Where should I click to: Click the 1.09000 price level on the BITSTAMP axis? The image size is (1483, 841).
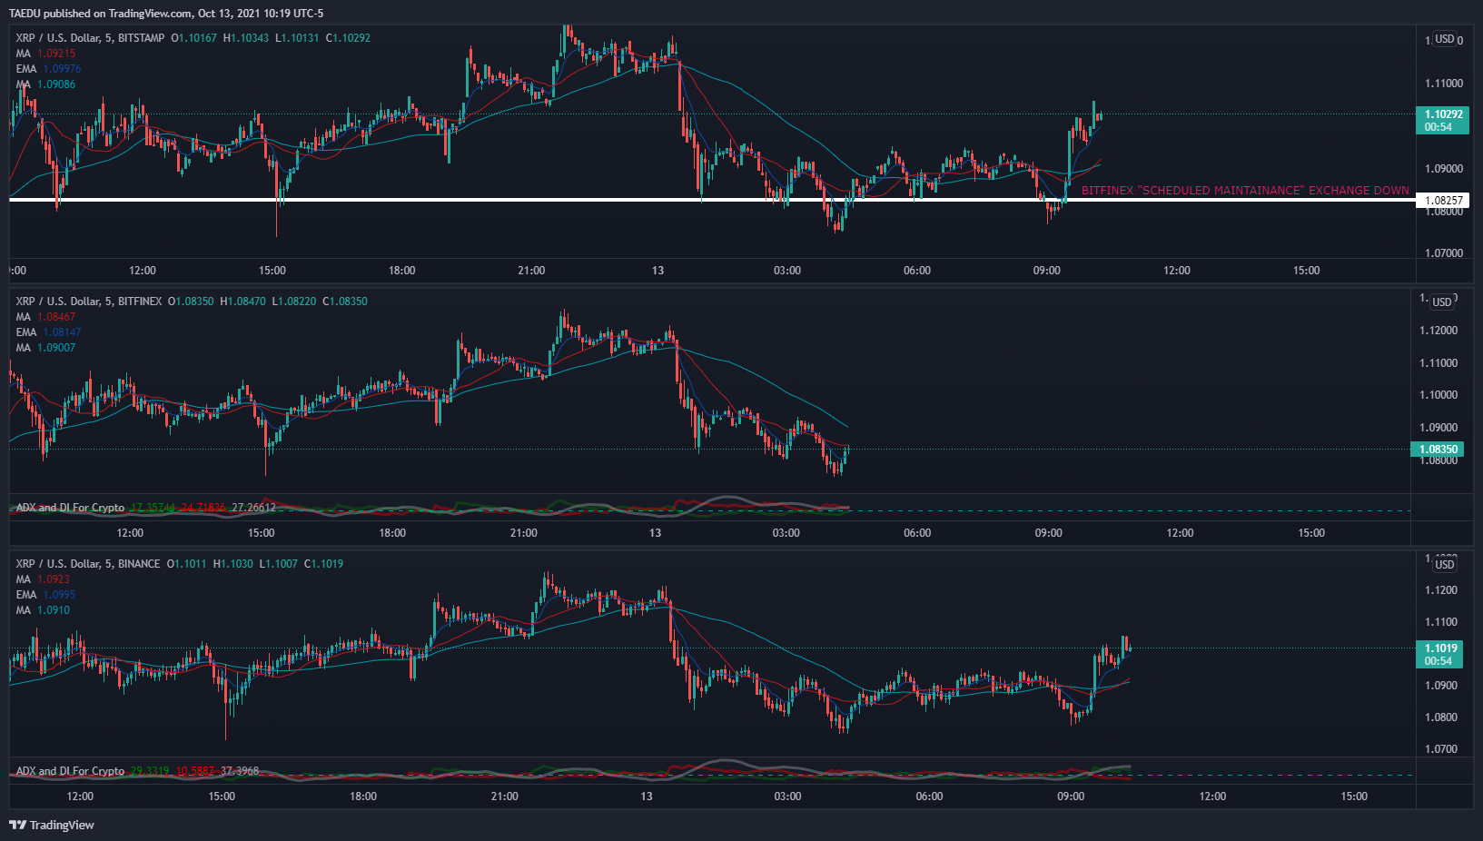1443,169
